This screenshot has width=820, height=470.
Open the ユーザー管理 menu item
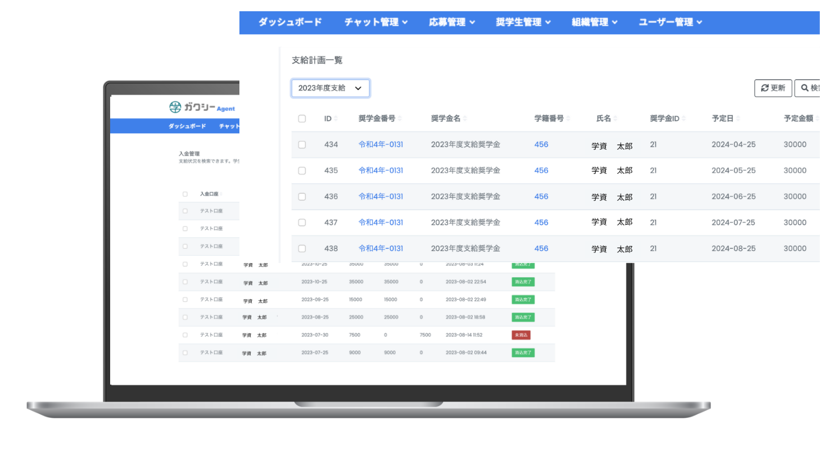point(670,22)
